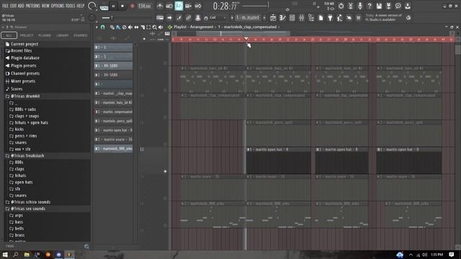Open the view playlist icon

click(273, 18)
